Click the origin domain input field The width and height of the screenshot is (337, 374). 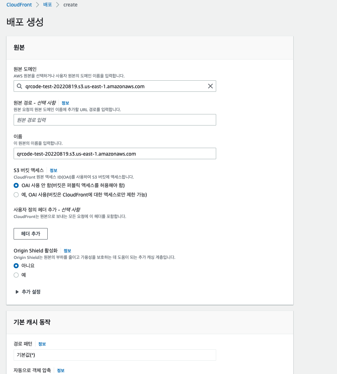tap(115, 86)
